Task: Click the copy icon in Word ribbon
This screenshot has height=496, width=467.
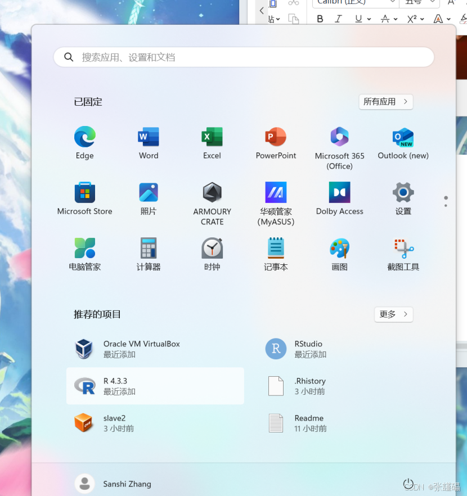Action: pyautogui.click(x=293, y=19)
